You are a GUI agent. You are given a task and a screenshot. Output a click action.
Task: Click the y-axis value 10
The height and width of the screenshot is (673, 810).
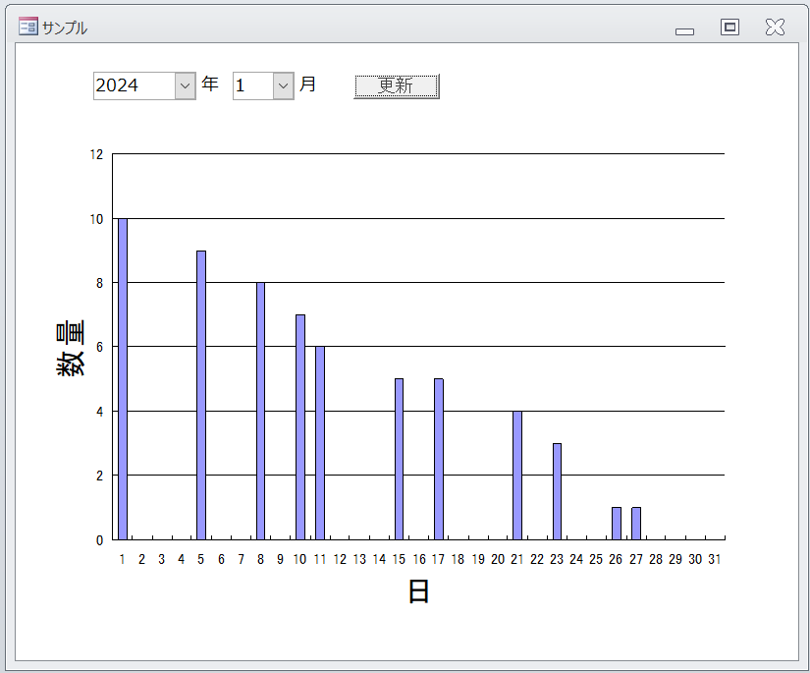coord(96,219)
